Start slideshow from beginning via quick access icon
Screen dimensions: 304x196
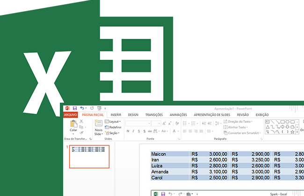click(99, 108)
